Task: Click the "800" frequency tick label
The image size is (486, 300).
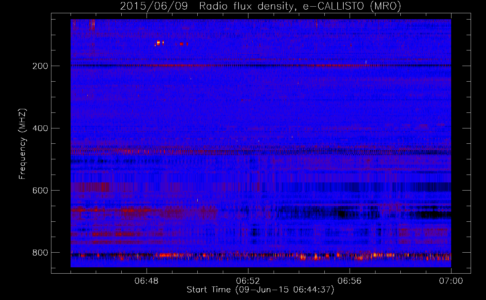Action: (40, 253)
